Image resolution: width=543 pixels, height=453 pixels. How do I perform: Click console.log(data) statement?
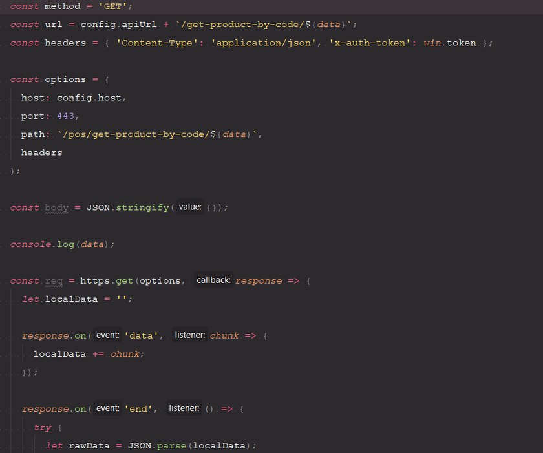coord(62,244)
